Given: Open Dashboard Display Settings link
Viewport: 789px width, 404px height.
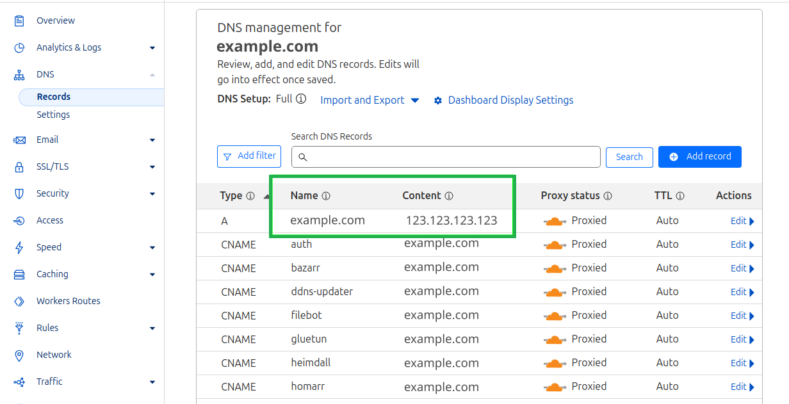Looking at the screenshot, I should [x=510, y=101].
